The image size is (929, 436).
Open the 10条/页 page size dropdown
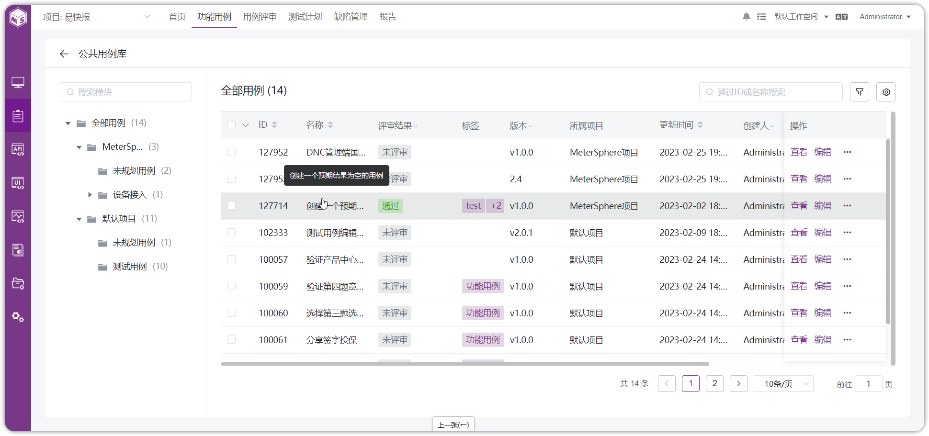pyautogui.click(x=783, y=384)
